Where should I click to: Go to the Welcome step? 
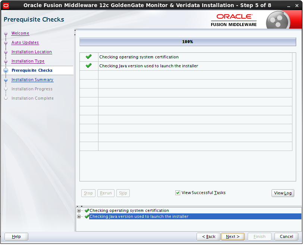[20, 33]
